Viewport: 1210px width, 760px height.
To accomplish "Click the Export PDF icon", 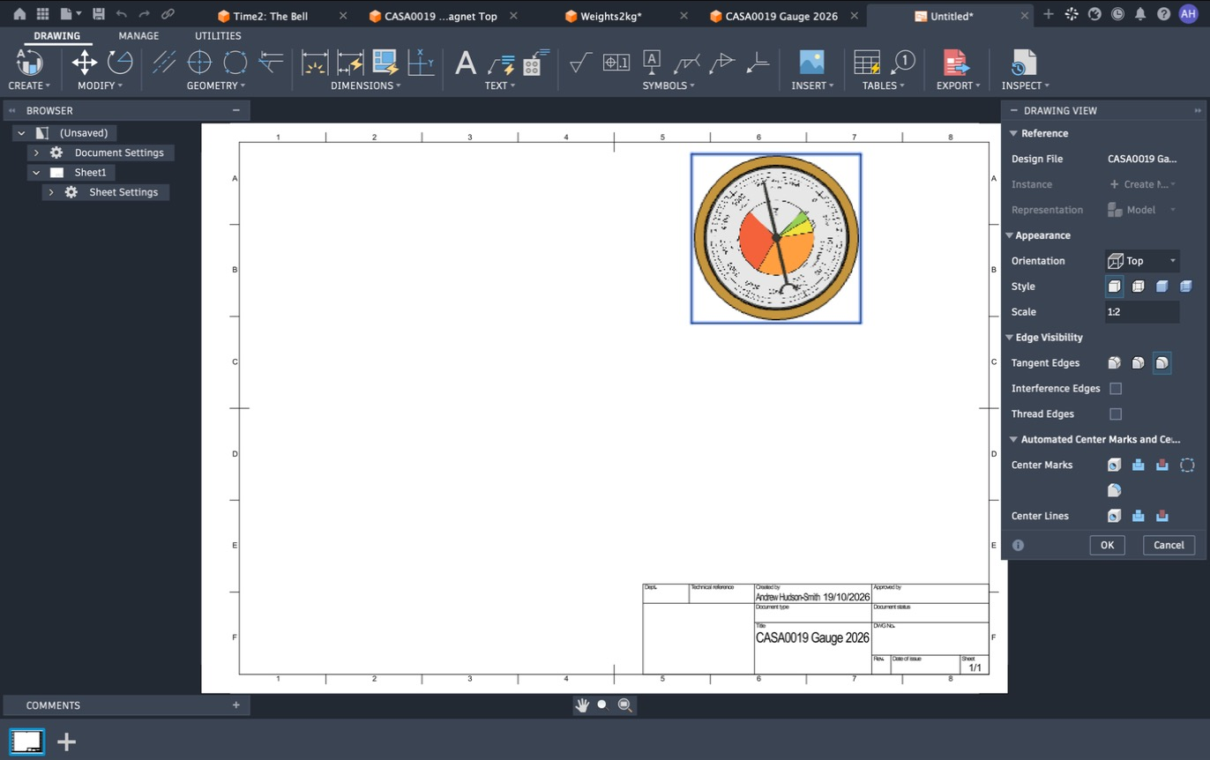I will [955, 63].
